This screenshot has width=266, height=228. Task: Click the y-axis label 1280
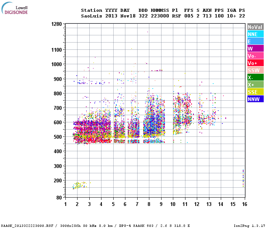(57, 24)
